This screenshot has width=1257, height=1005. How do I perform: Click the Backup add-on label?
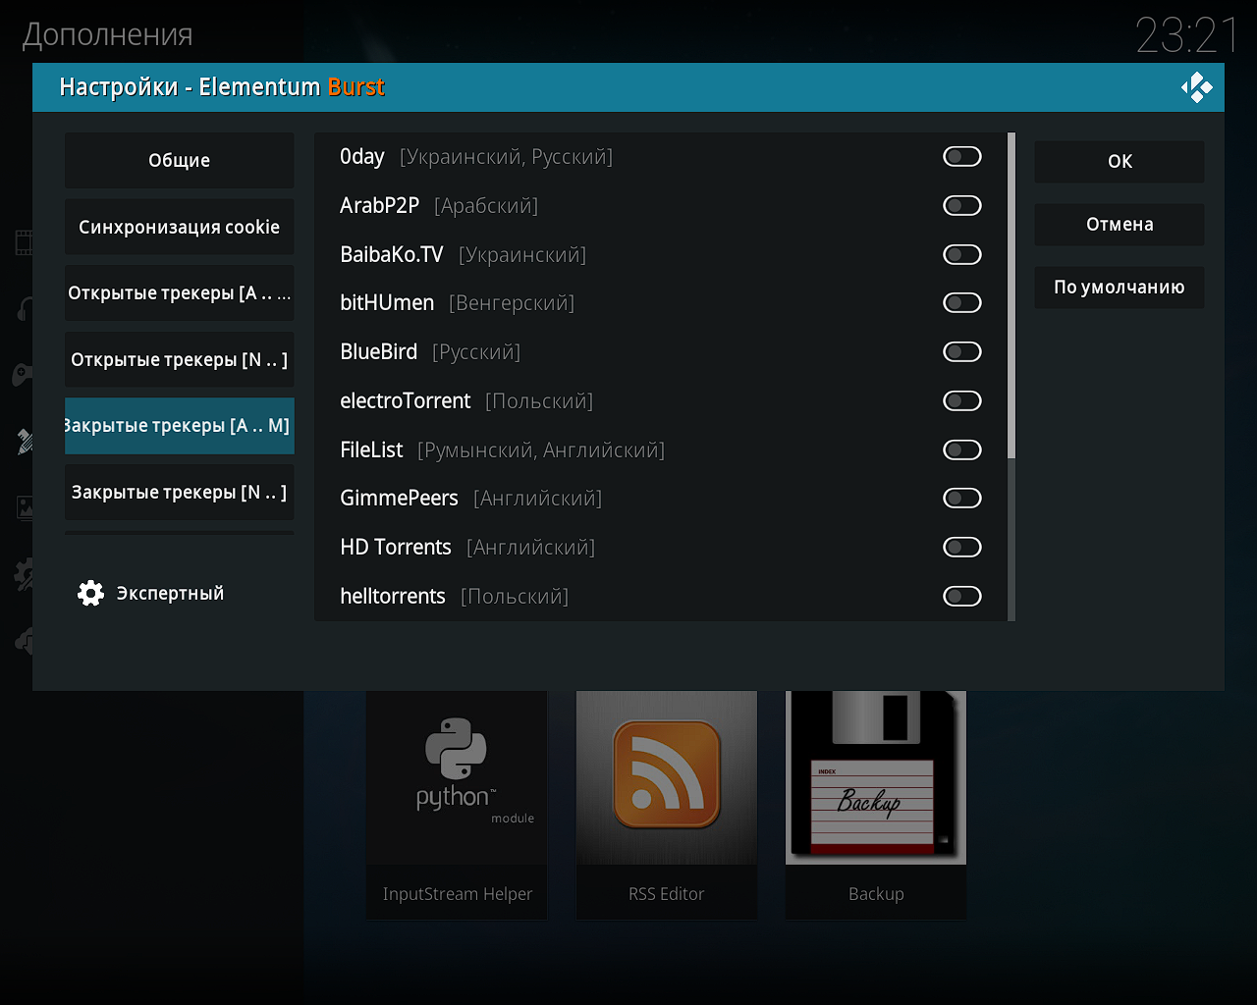(x=876, y=894)
